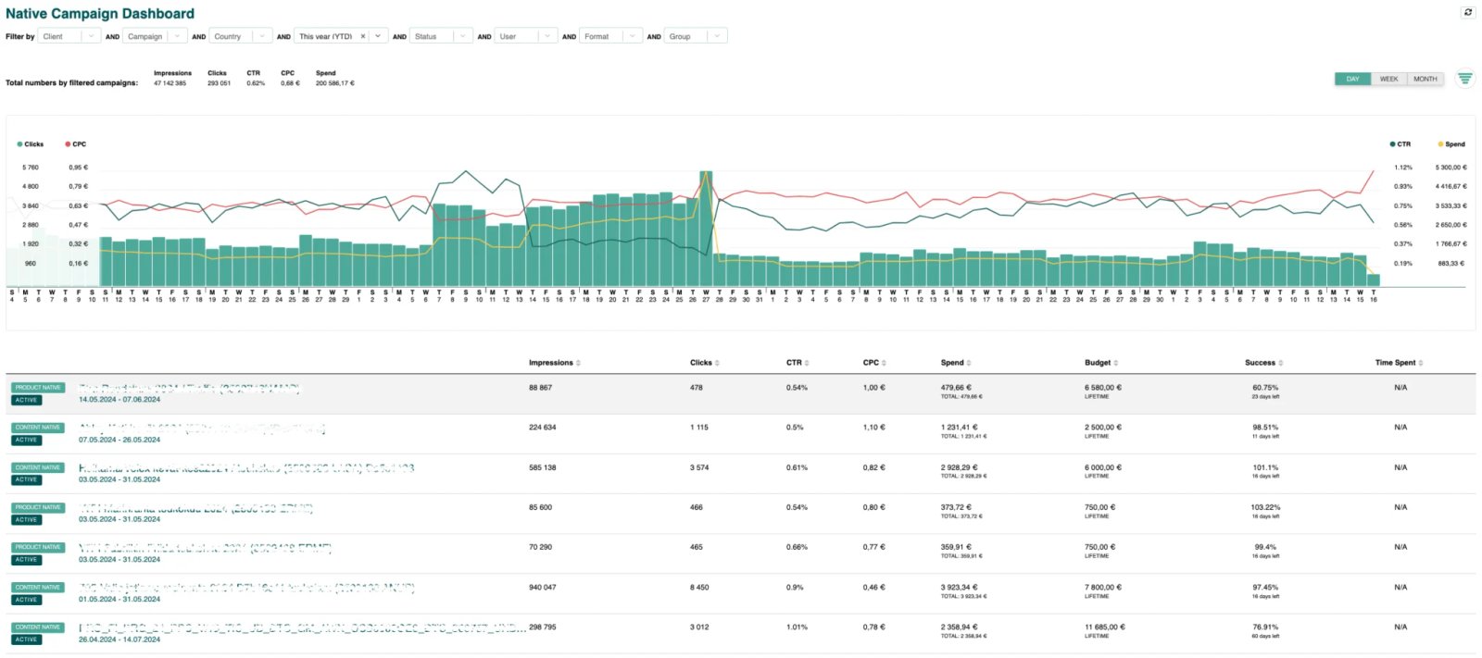Click the refresh icon in top-right corner
The width and height of the screenshot is (1482, 658).
[1467, 12]
